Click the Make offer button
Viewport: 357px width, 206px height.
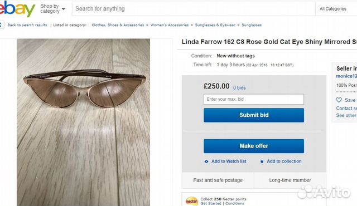(254, 146)
